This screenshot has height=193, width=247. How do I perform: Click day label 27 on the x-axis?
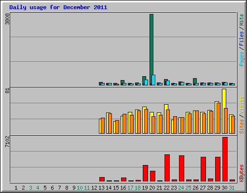coord(203,188)
